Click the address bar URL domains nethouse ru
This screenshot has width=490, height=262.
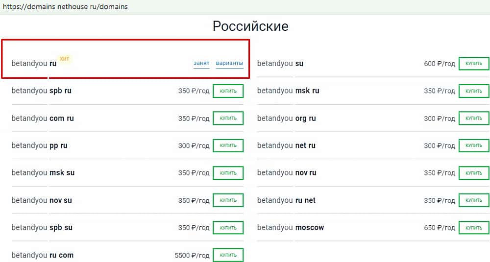point(65,6)
